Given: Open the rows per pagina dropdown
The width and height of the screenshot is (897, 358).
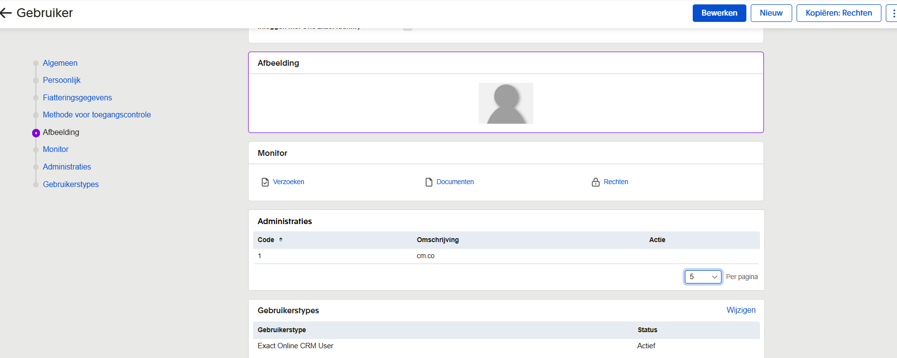Looking at the screenshot, I should [x=703, y=277].
